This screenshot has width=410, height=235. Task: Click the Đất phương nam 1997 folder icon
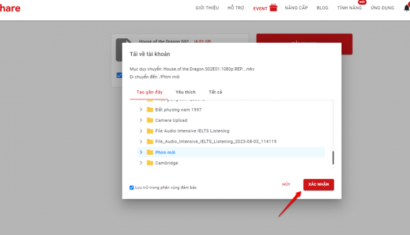point(150,109)
